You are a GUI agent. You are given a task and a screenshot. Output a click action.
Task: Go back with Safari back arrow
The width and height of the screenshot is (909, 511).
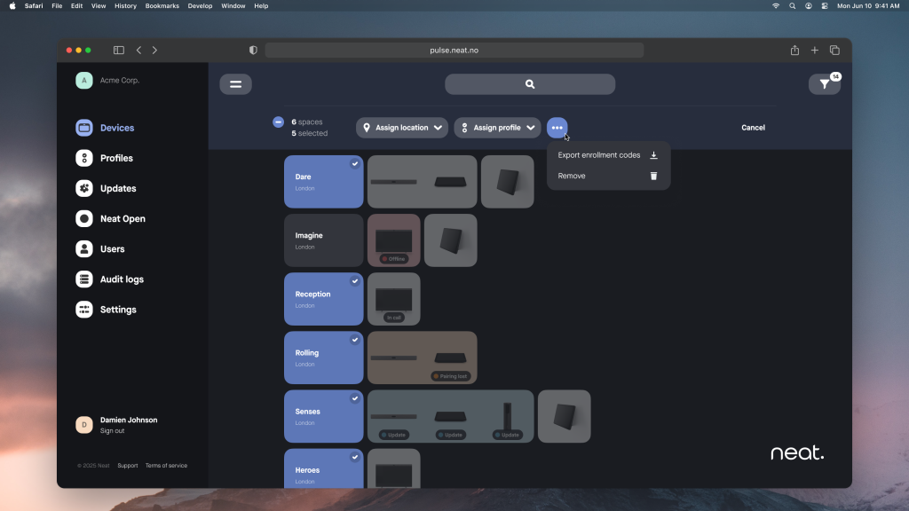click(x=138, y=51)
